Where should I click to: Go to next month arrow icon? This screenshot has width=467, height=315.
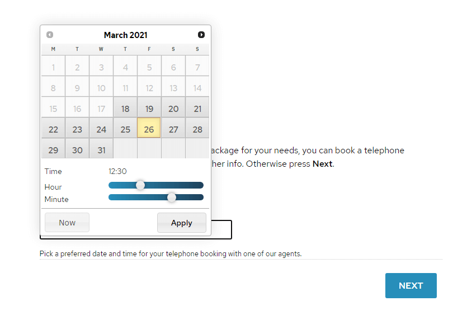(201, 35)
